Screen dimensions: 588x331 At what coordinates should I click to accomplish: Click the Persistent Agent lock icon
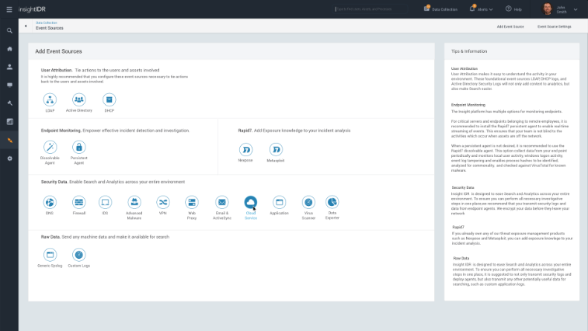[x=78, y=147]
